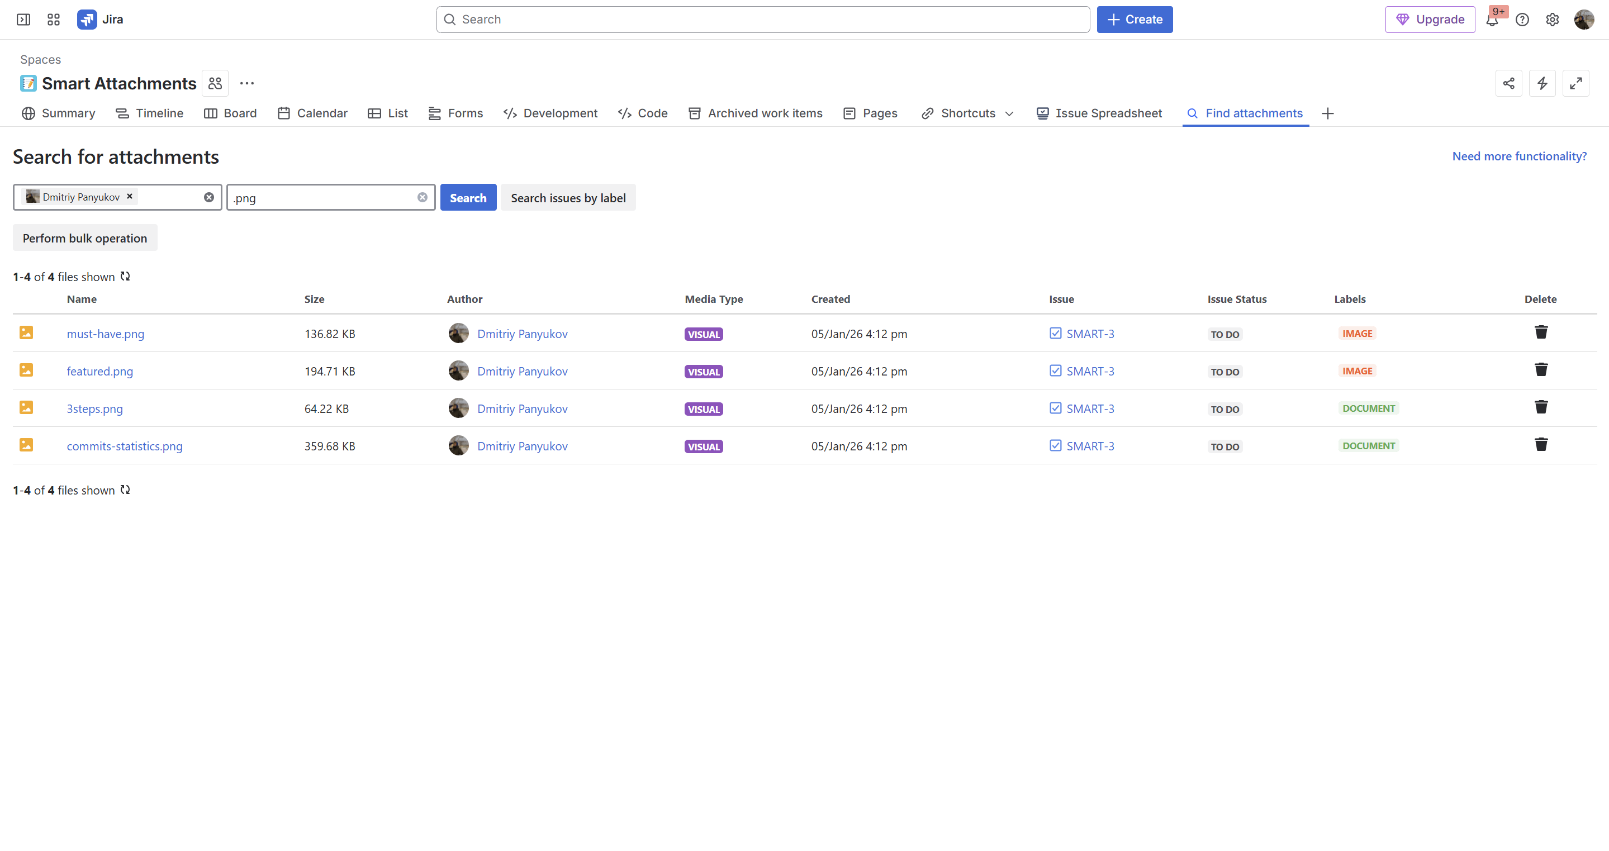Toggle the sidebar panel icon
This screenshot has width=1609, height=851.
click(x=23, y=20)
